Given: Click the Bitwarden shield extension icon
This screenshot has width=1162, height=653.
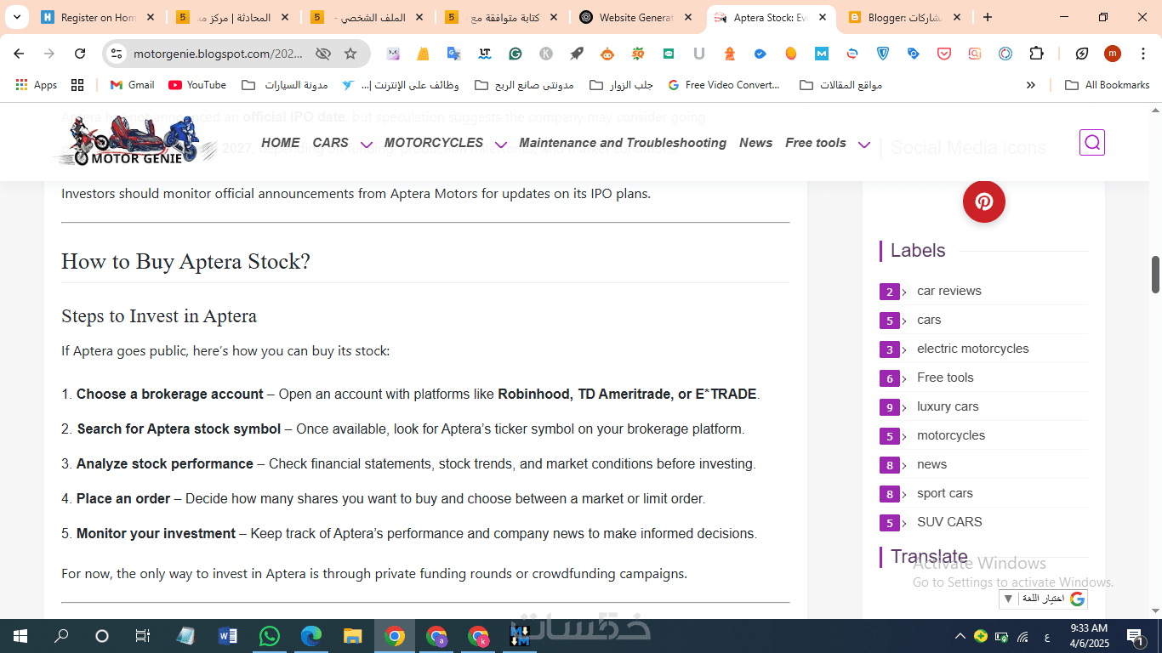Looking at the screenshot, I should point(883,54).
